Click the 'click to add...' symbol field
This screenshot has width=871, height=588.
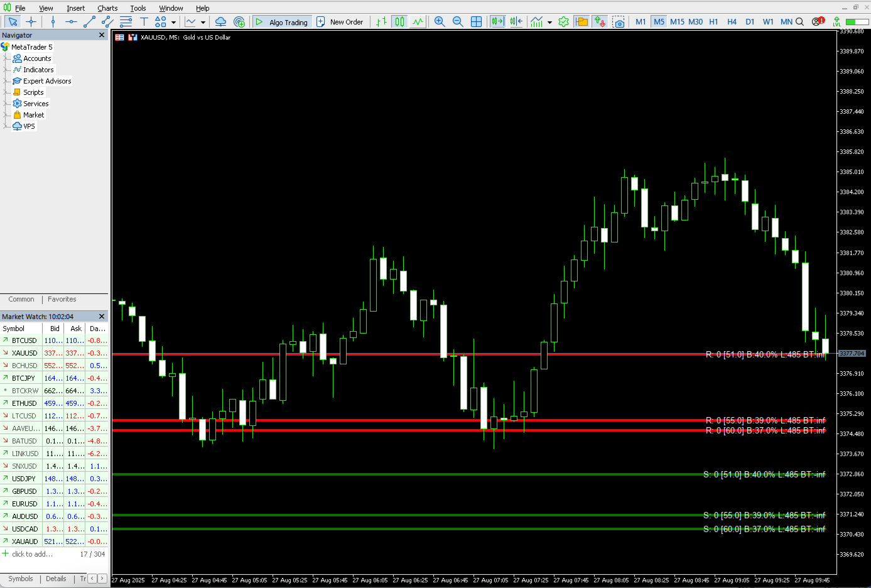(x=32, y=554)
